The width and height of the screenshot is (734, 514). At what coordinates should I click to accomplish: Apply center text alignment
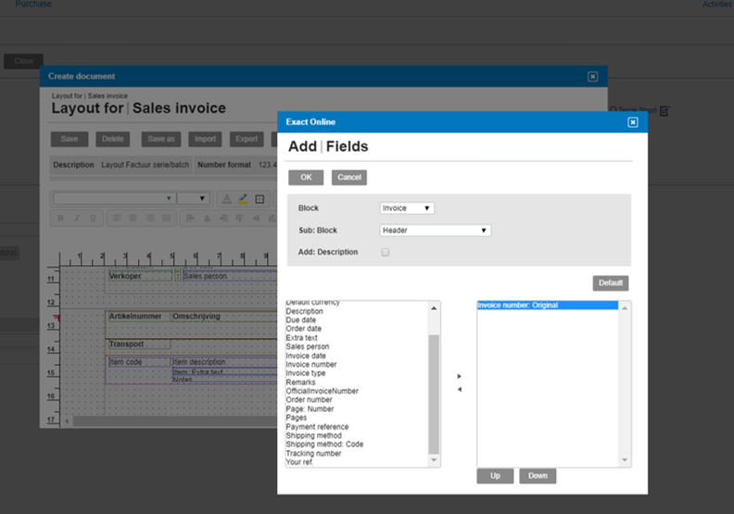(133, 218)
